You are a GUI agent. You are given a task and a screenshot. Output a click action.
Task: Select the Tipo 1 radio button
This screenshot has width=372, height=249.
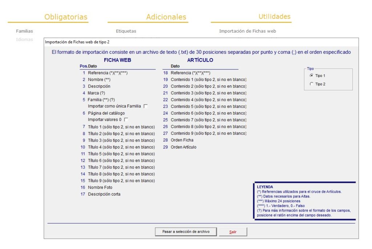coord(311,75)
